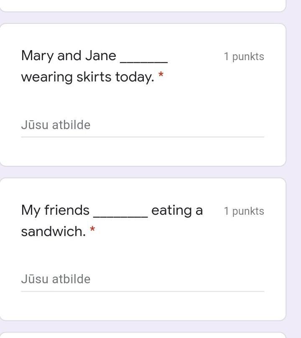Click the "My friends" question text
Screen dimensions: 301x338
[x=55, y=210]
